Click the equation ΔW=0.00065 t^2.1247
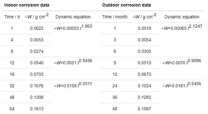The width and height of the screenshot is (208, 114). (x=182, y=27)
